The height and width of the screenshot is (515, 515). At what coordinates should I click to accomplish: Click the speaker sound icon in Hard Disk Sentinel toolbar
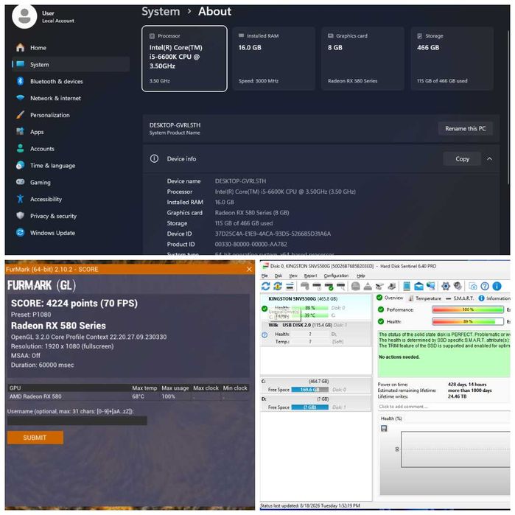point(458,287)
